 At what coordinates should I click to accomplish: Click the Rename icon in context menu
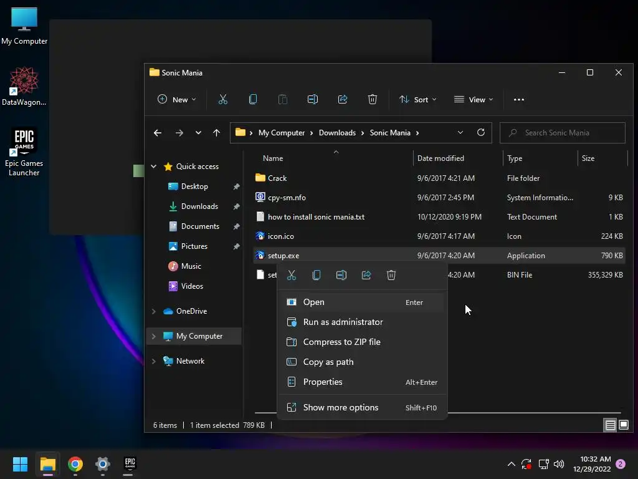(x=341, y=275)
